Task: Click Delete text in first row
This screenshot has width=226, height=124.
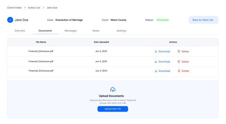Action: pos(185,51)
